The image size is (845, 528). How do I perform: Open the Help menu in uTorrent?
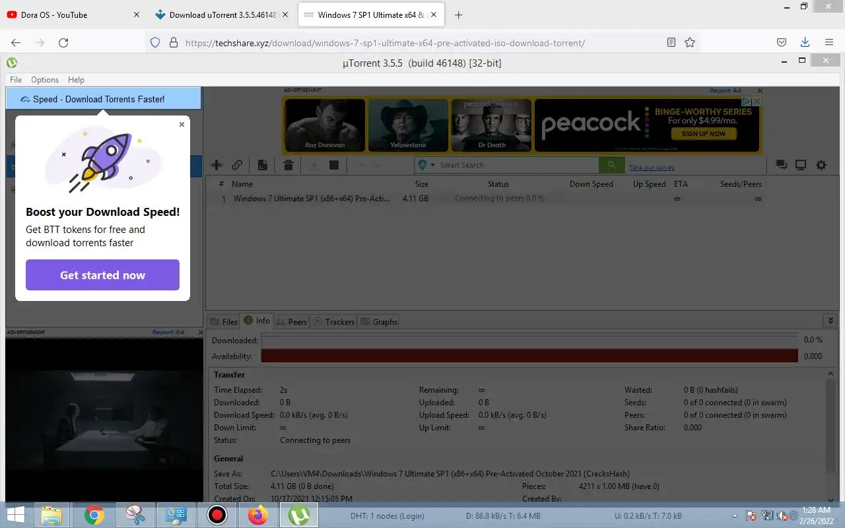[x=76, y=80]
